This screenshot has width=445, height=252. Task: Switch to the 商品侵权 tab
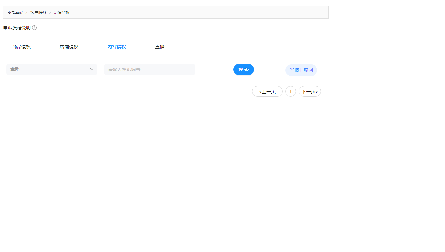click(x=21, y=47)
